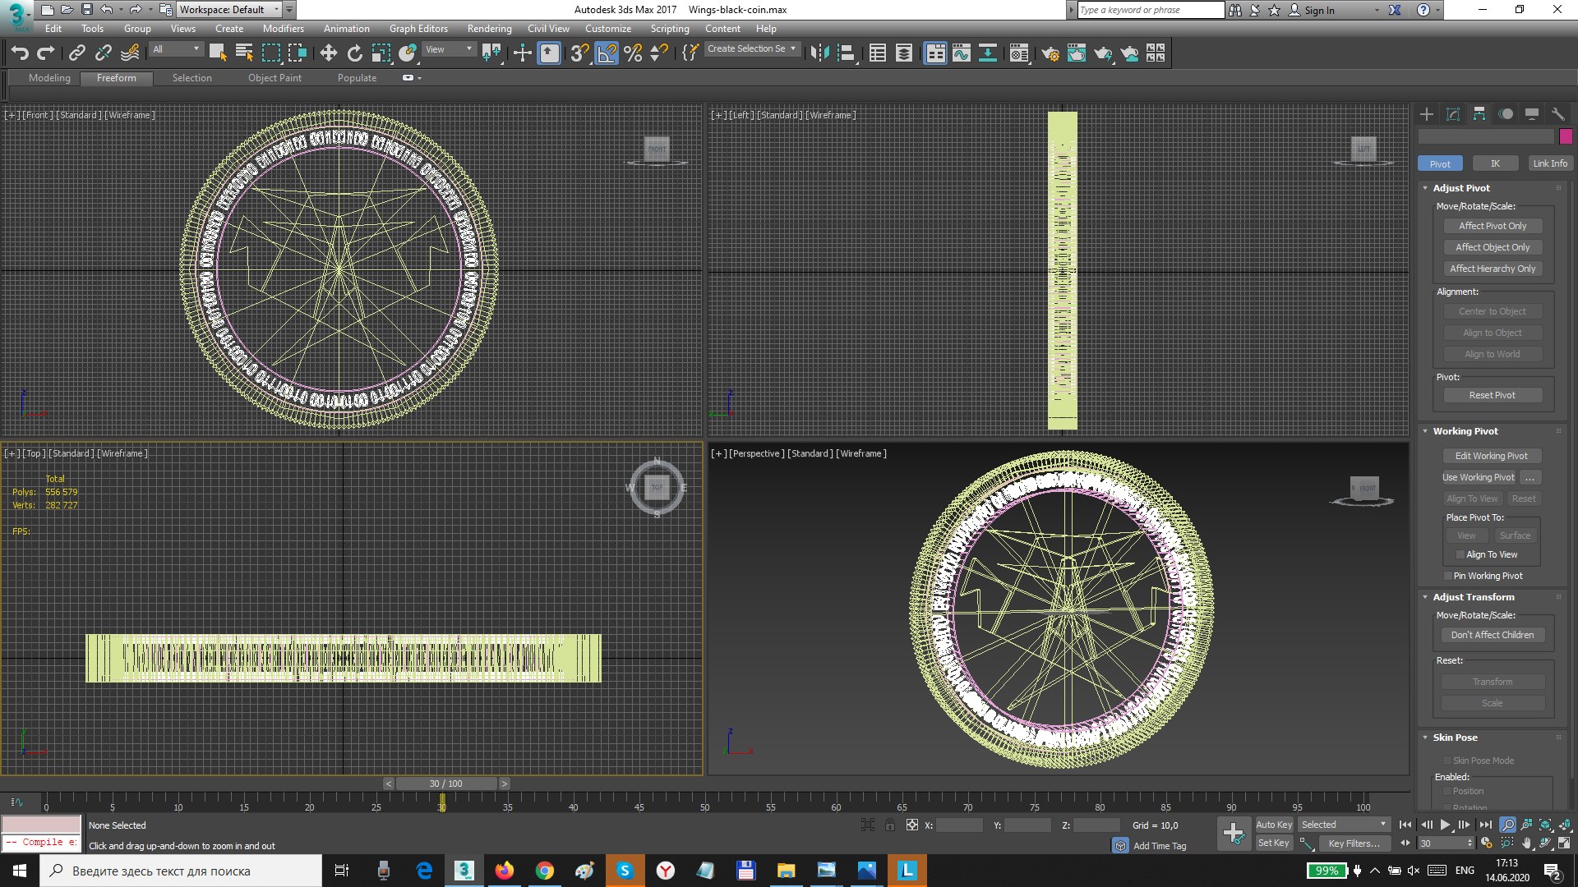Pick the Rectangular Selection Region tool
1578x887 pixels.
(270, 53)
